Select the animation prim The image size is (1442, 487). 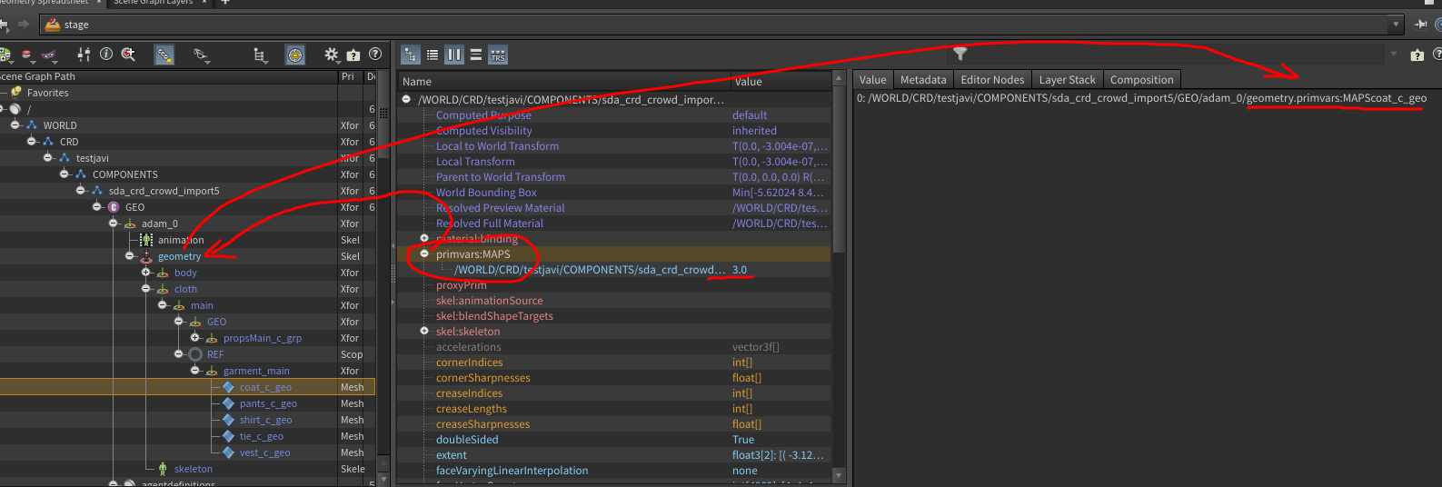coord(181,240)
